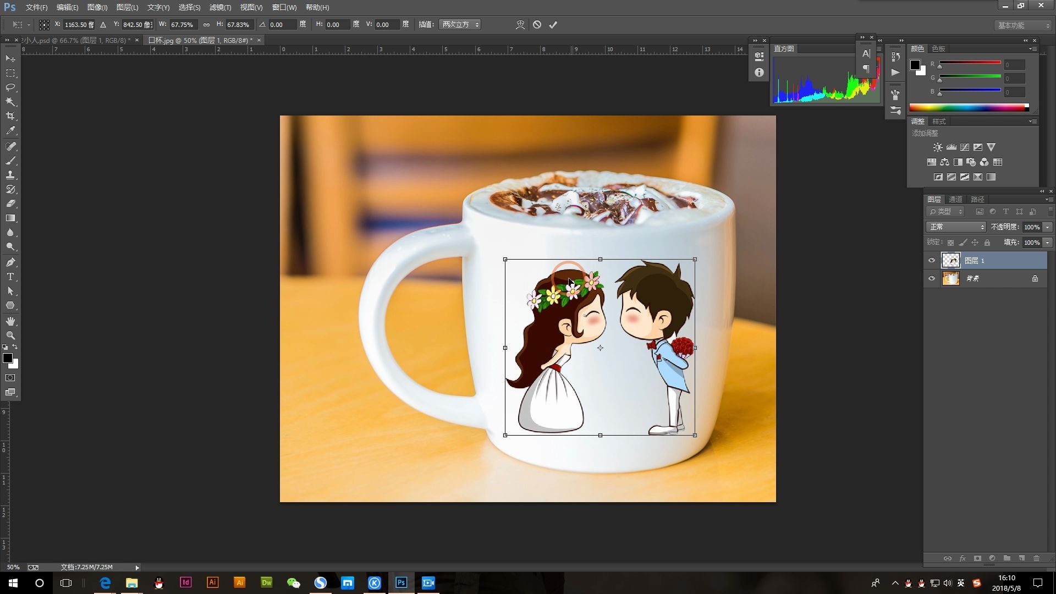Screen dimensions: 1056x594
Task: Click the color spectrum ramp bar
Action: point(968,108)
